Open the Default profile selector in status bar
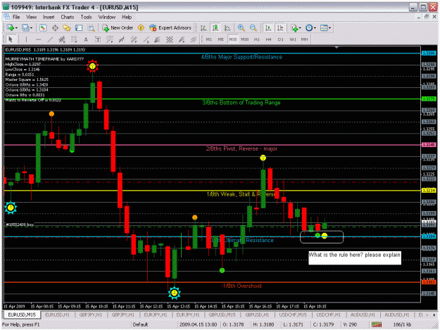The height and width of the screenshot is (330, 440). (140, 324)
